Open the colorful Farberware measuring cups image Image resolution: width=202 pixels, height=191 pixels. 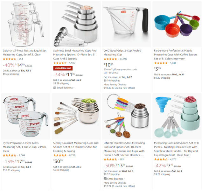[177, 24]
